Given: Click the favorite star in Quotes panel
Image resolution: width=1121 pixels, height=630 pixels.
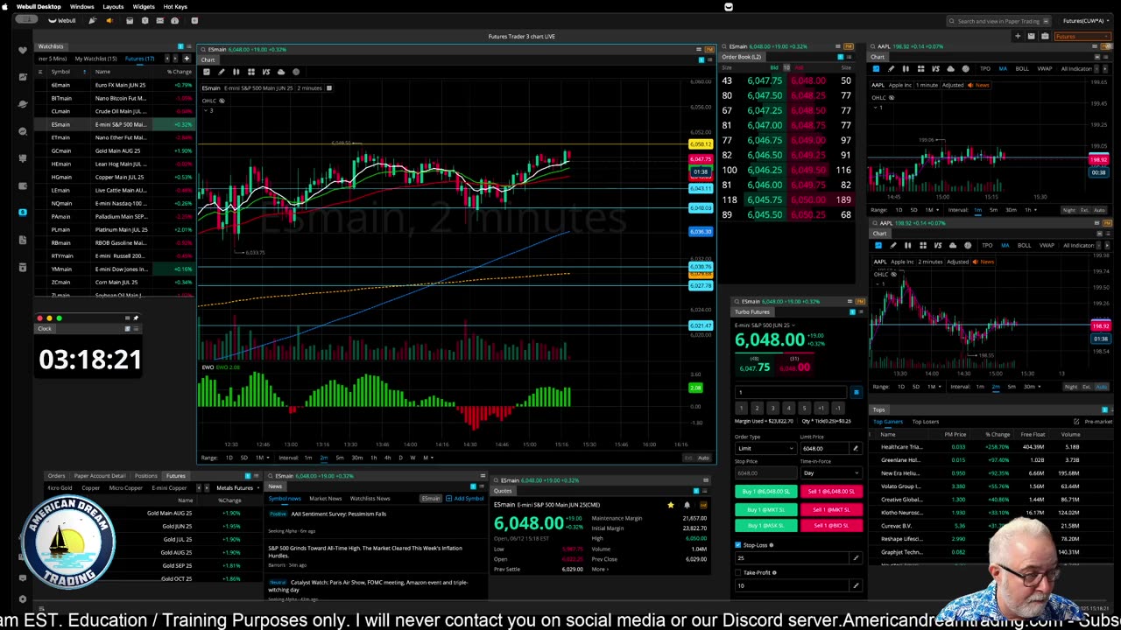Looking at the screenshot, I should 671,505.
